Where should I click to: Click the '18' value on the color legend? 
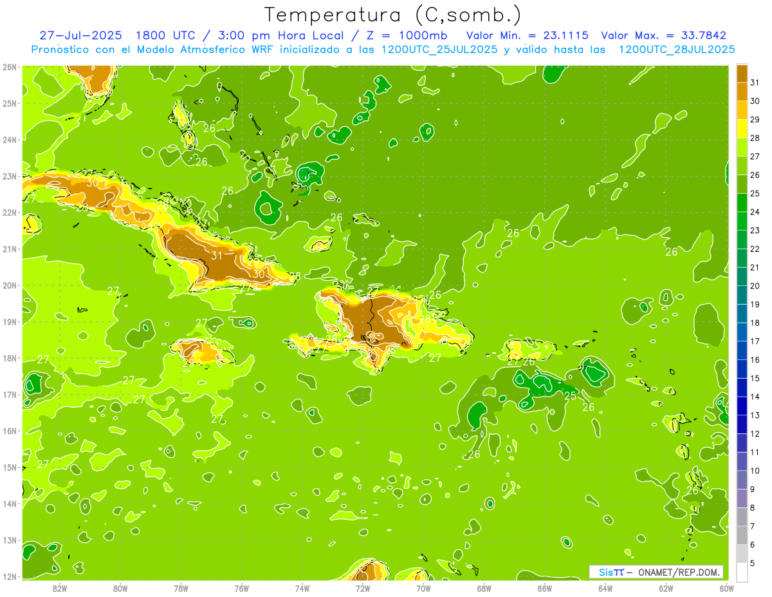click(x=755, y=323)
